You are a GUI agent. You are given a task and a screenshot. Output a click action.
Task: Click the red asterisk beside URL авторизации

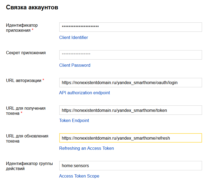pyautogui.click(x=43, y=80)
